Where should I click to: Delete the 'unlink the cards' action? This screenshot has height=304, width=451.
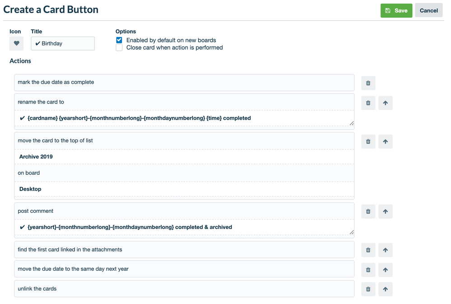[368, 289]
